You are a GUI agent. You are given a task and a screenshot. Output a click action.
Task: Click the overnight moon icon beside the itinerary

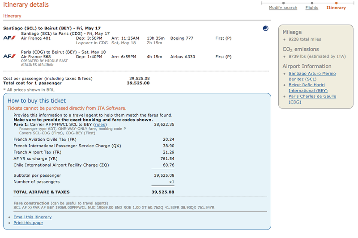click(265, 28)
